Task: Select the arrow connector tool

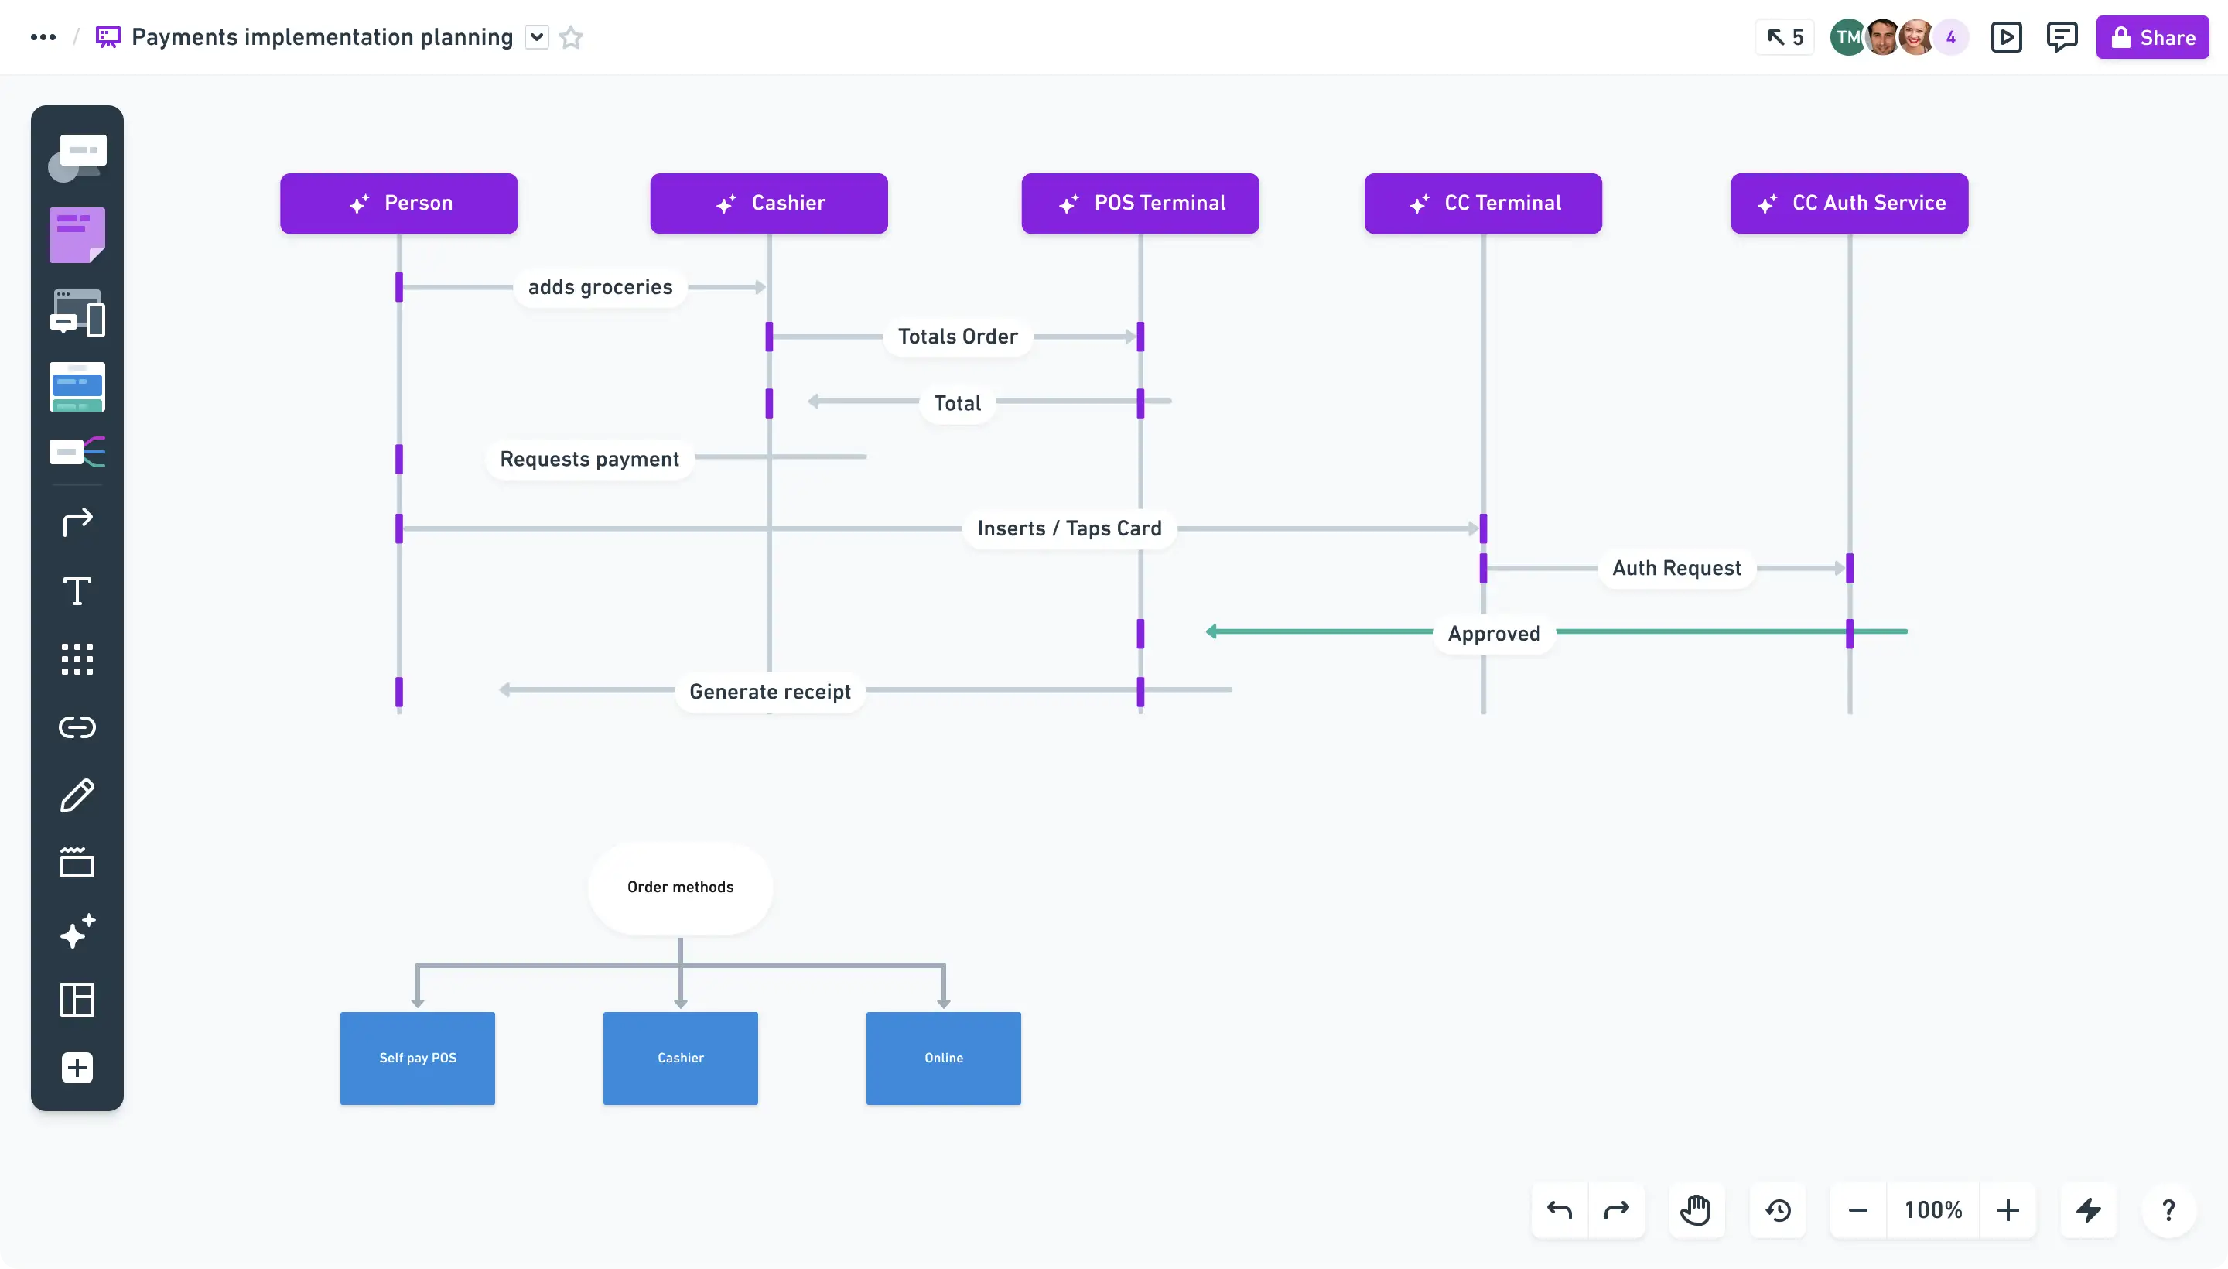Action: click(x=77, y=522)
